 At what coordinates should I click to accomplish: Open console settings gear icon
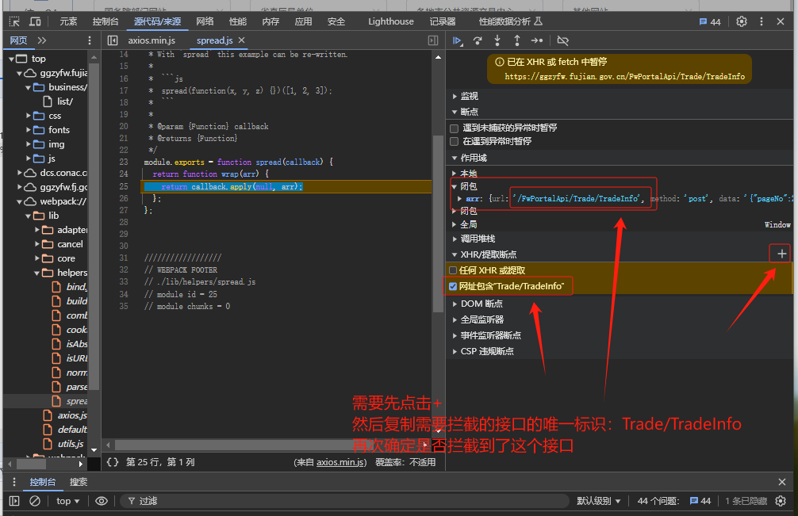tap(781, 501)
